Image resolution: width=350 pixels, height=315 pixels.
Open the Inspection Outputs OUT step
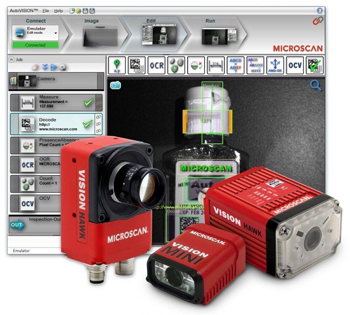pyautogui.click(x=35, y=224)
